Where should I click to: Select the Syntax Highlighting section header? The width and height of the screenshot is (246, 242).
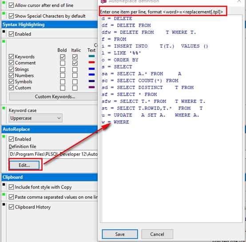click(x=50, y=24)
